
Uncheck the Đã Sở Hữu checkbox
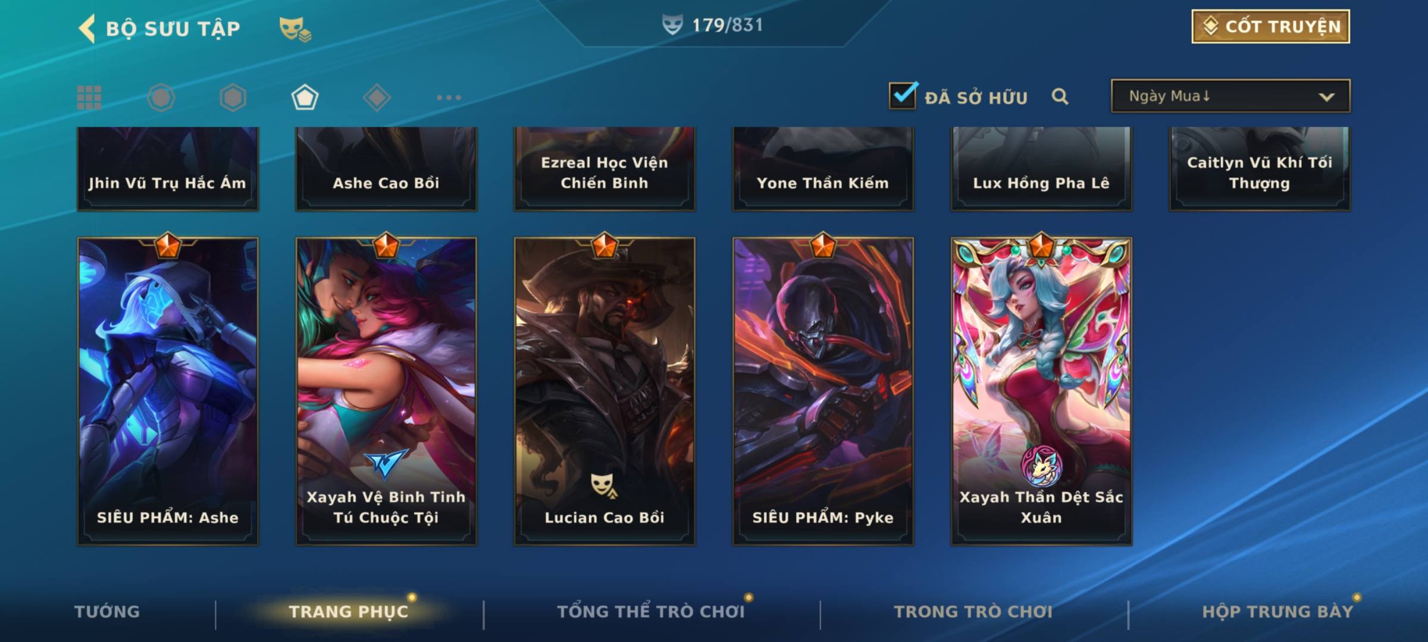tap(903, 96)
